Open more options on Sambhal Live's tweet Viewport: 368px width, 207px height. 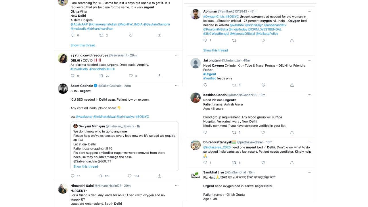(x=309, y=172)
